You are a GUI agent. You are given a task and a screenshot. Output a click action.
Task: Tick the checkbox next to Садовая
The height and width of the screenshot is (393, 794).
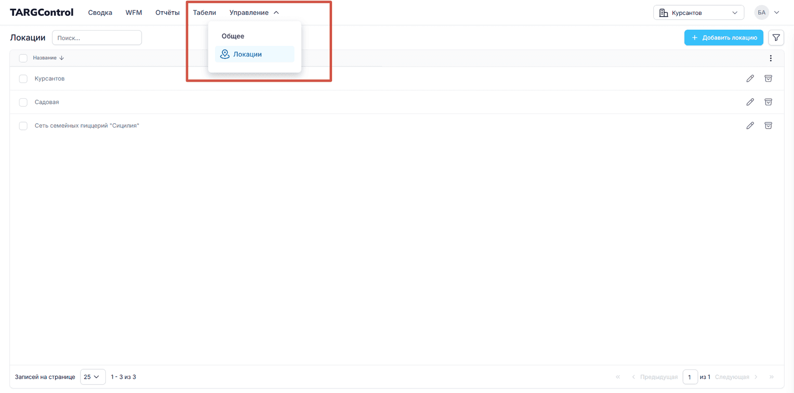coord(23,102)
